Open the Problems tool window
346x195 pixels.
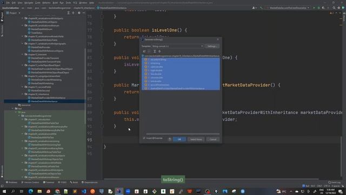11,183
